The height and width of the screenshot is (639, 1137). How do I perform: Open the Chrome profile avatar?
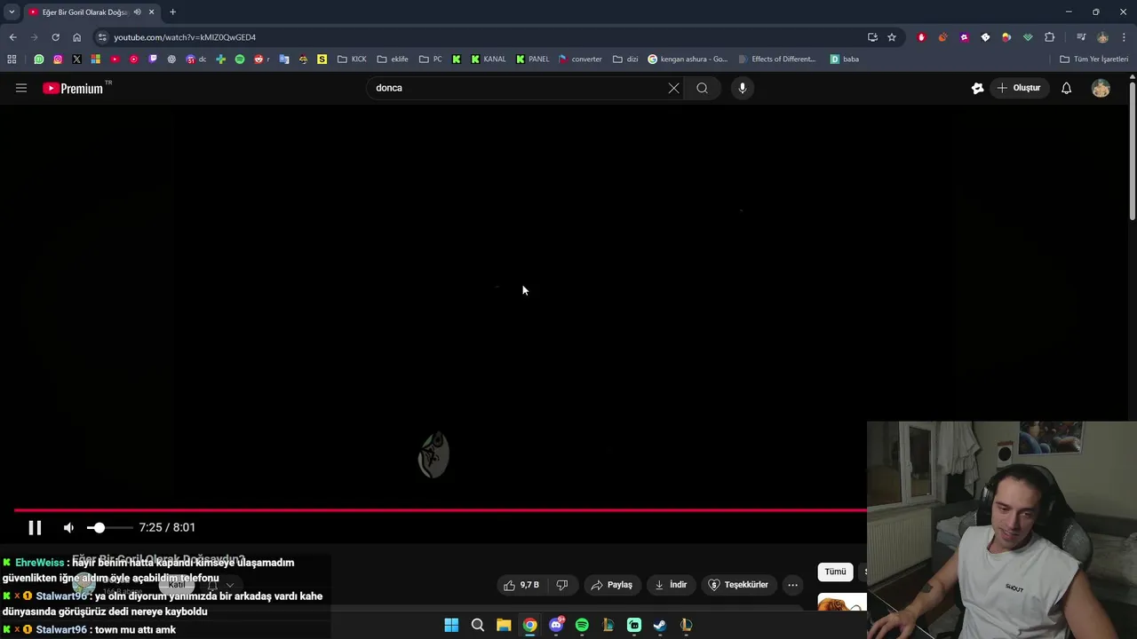(x=1102, y=37)
